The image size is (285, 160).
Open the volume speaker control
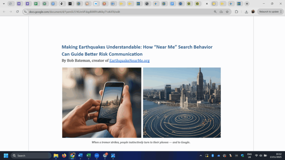tap(261, 156)
